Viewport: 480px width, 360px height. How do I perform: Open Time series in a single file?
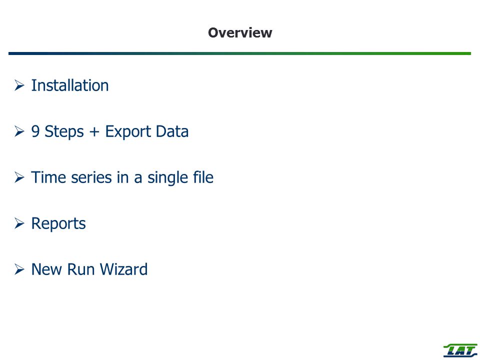122,178
